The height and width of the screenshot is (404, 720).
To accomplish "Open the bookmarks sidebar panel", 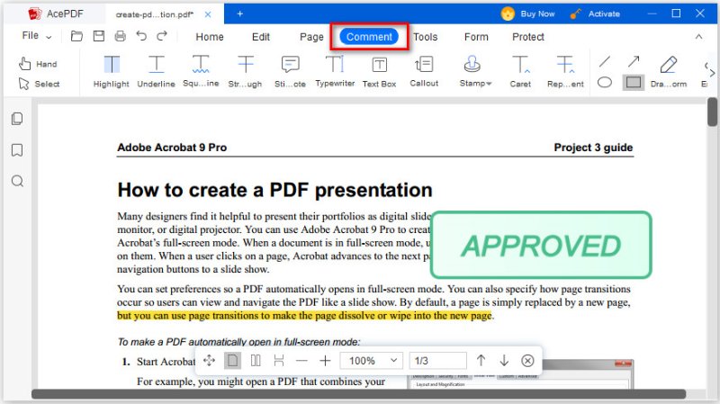I will (17, 150).
